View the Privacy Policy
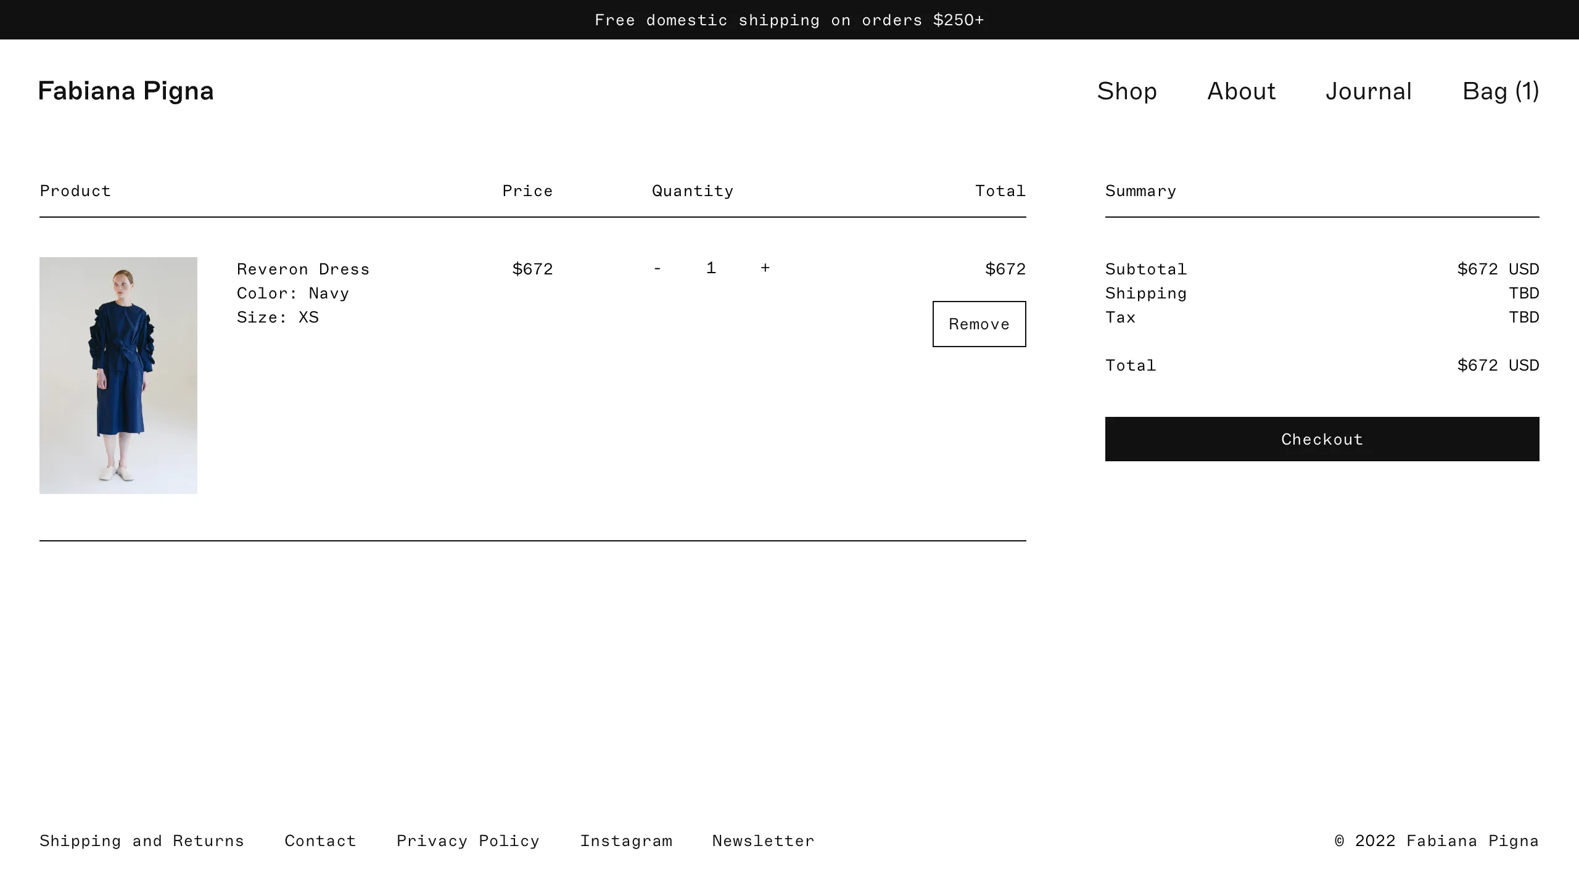 [468, 841]
